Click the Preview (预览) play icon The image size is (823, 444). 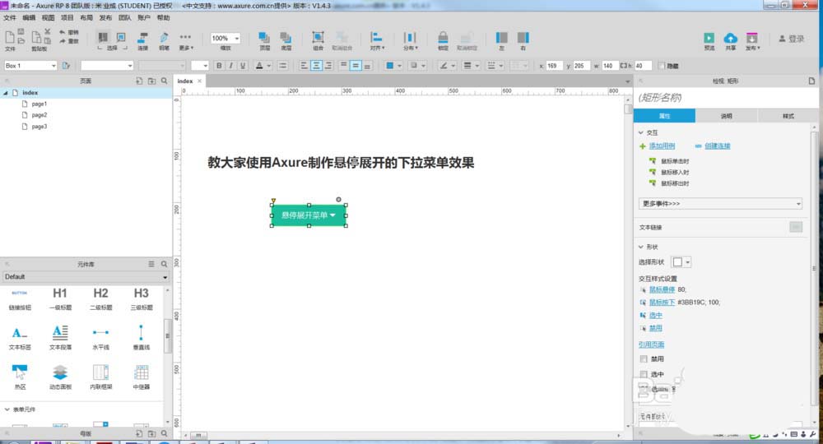click(709, 40)
